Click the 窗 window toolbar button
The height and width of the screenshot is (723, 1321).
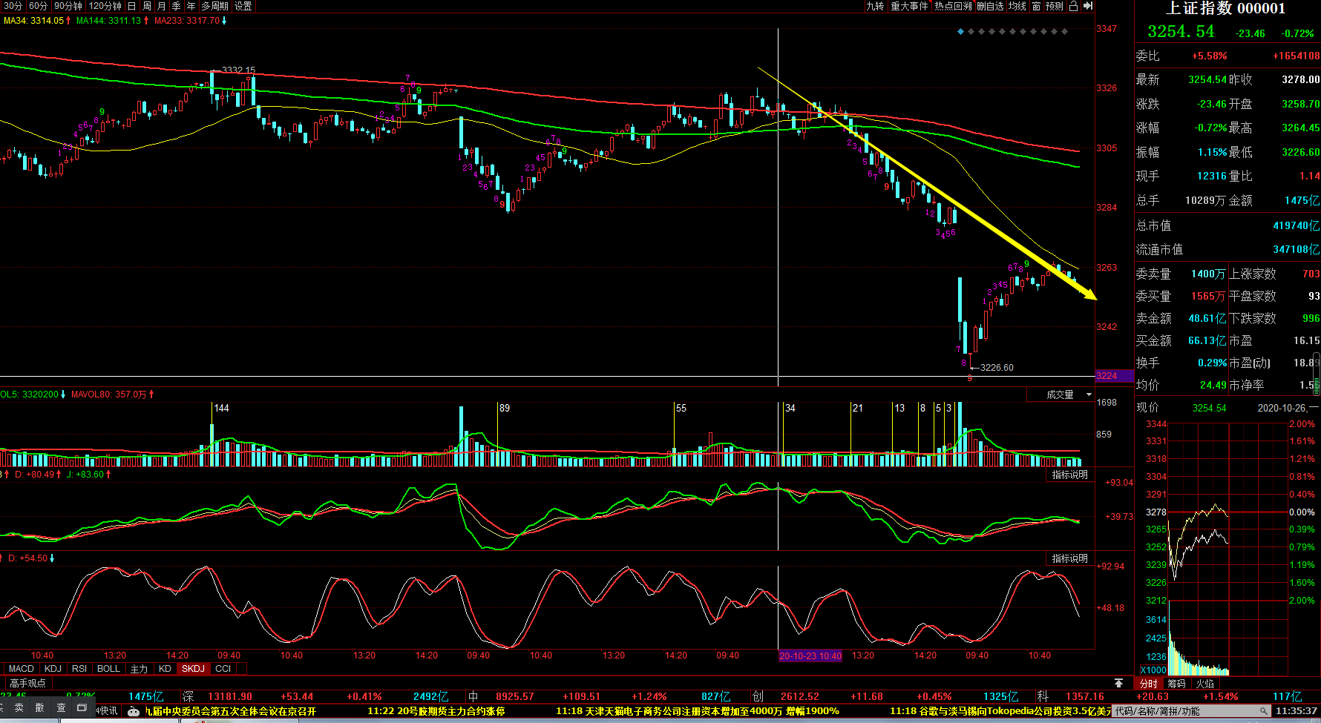tap(1036, 6)
